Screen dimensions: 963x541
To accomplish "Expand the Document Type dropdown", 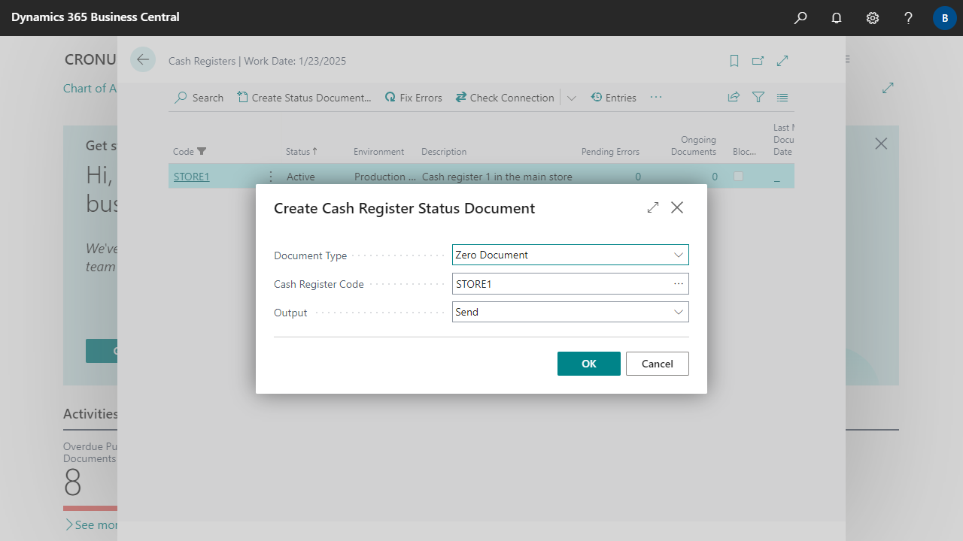I will point(679,255).
